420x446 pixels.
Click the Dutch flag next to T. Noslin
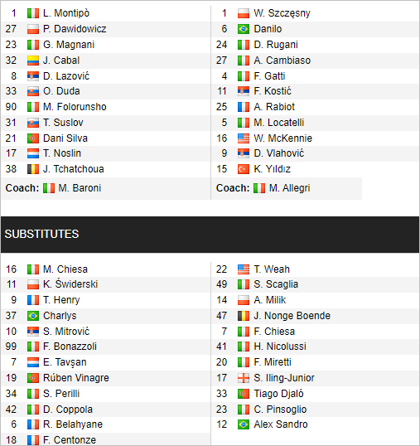coord(33,153)
